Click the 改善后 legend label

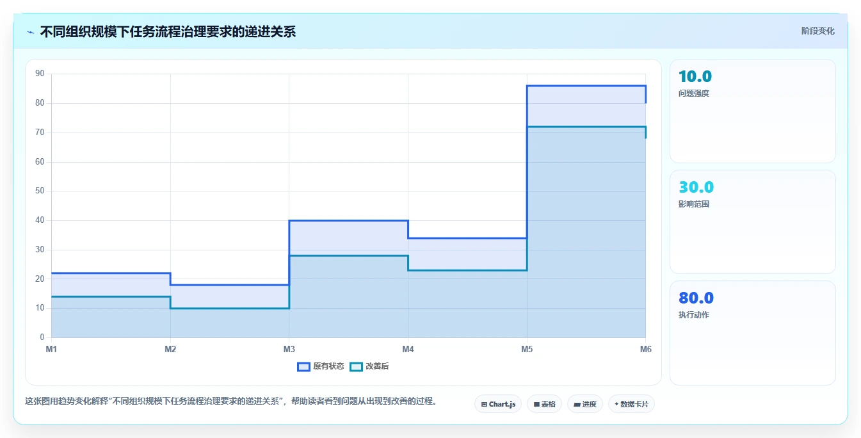click(377, 367)
